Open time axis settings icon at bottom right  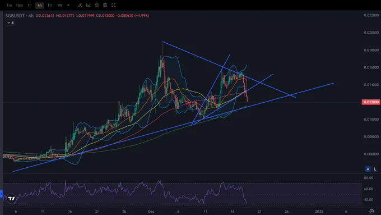point(371,211)
